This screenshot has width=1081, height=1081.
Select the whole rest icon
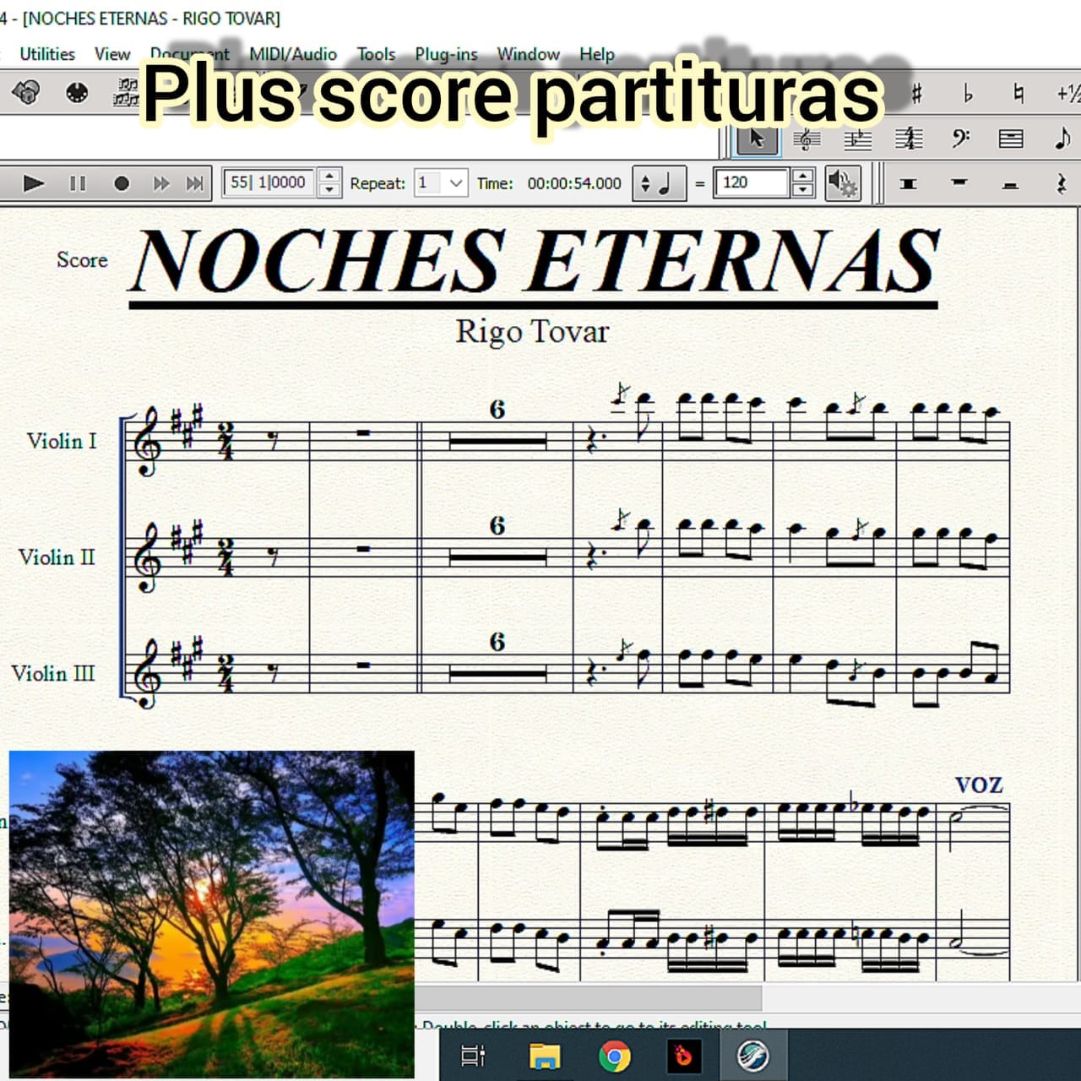point(959,182)
